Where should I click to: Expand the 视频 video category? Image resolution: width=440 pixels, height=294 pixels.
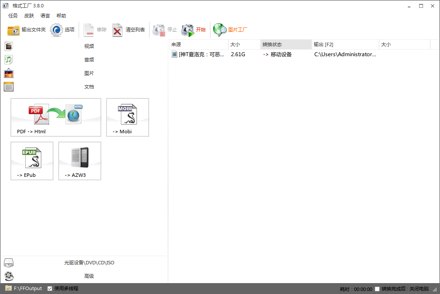click(x=89, y=46)
